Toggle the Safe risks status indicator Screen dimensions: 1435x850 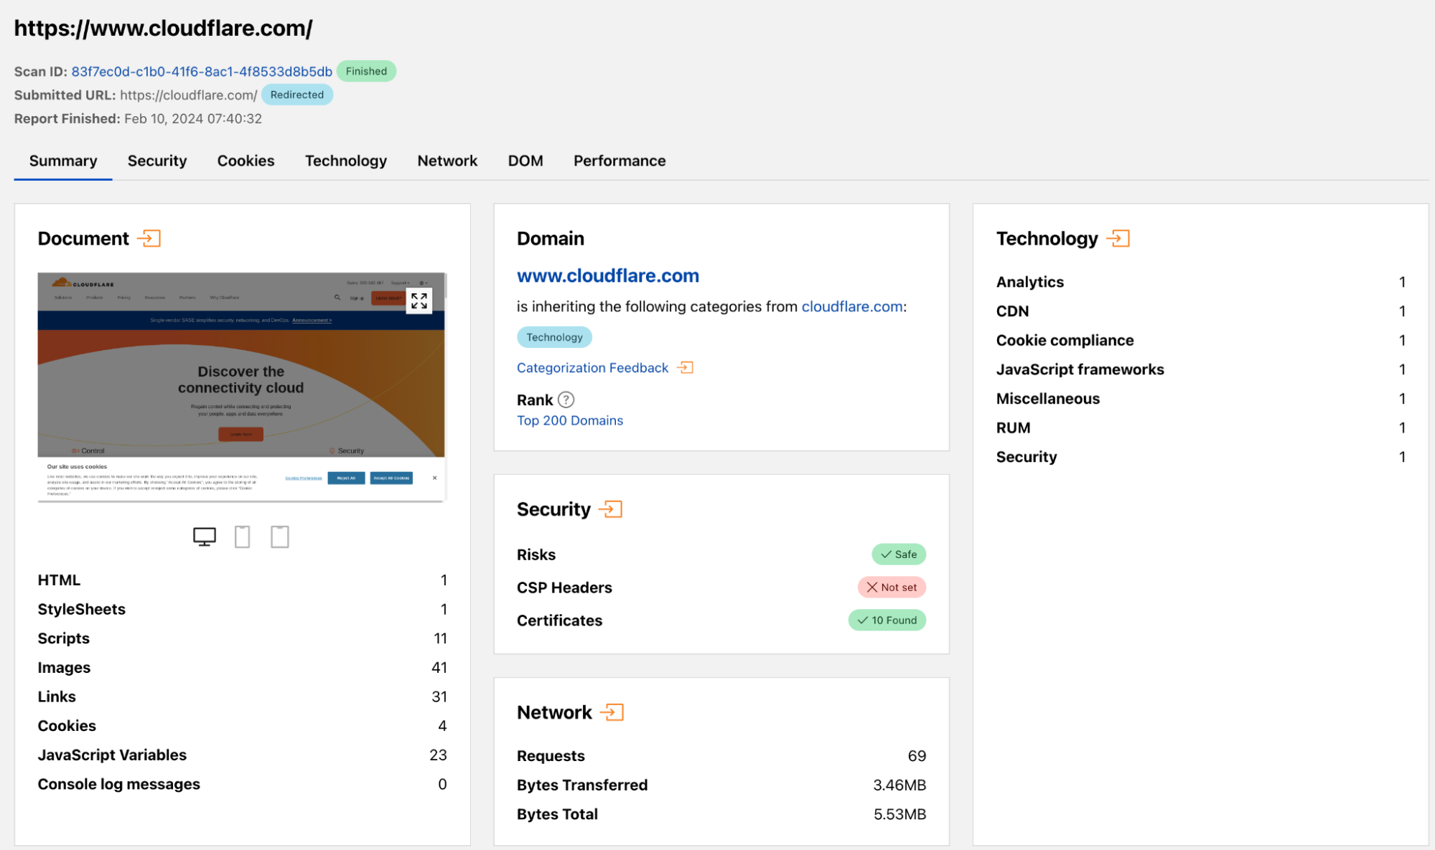[896, 554]
